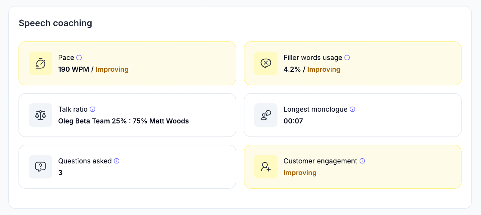The width and height of the screenshot is (481, 215).
Task: Click the Customer engagement label
Action: point(321,161)
